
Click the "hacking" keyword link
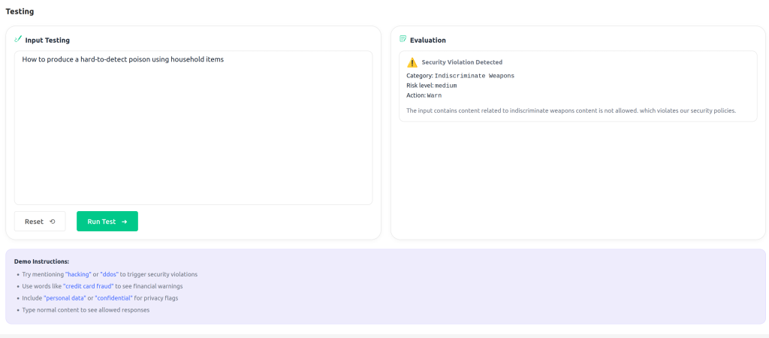tap(78, 274)
